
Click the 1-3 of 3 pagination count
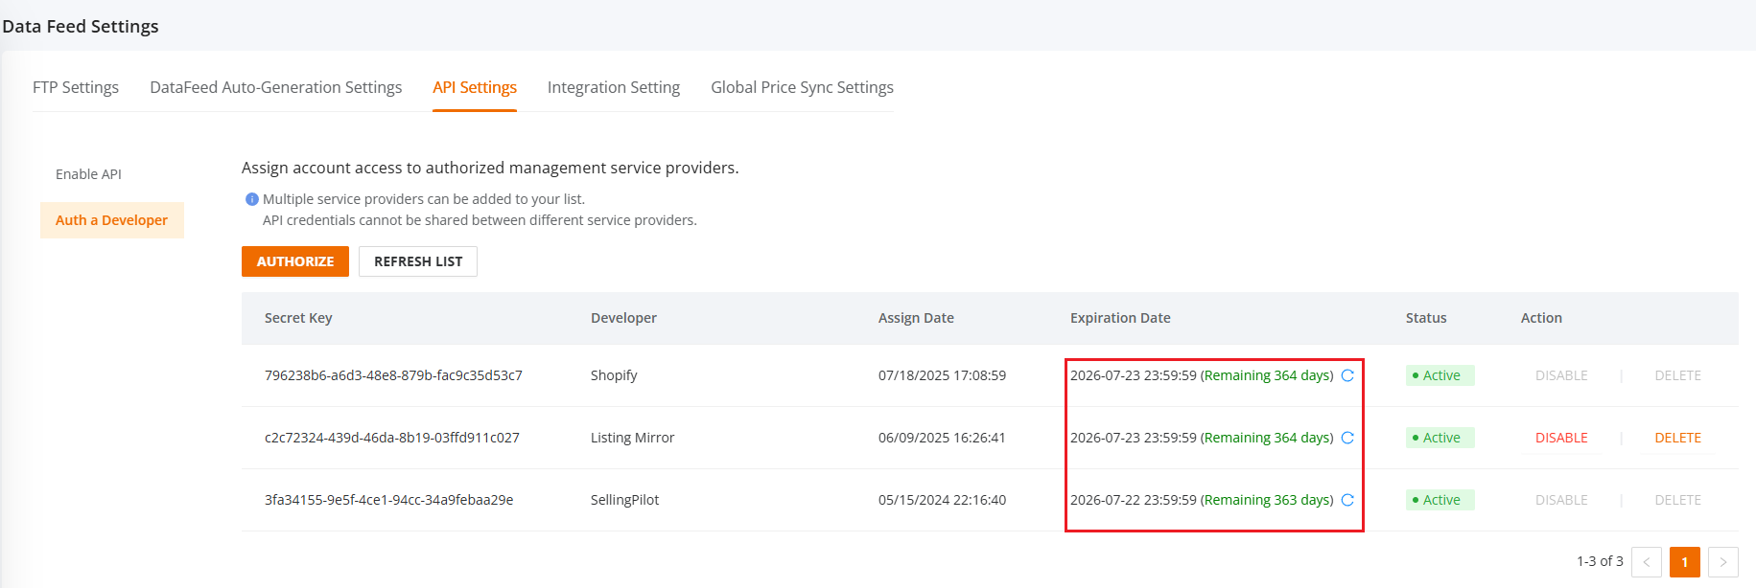click(x=1600, y=561)
